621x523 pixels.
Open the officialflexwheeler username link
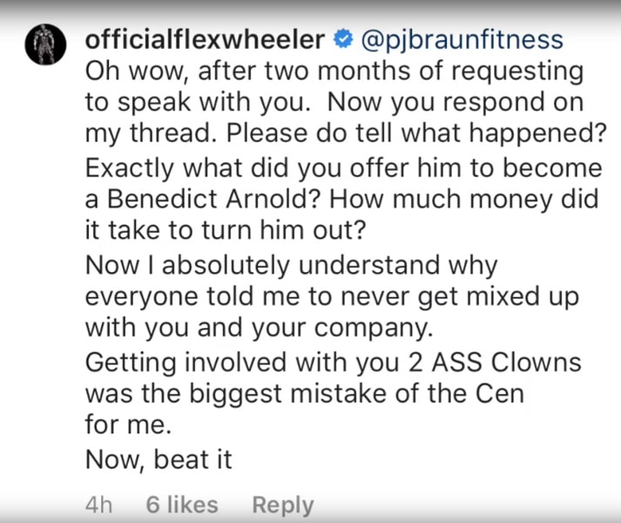[205, 39]
